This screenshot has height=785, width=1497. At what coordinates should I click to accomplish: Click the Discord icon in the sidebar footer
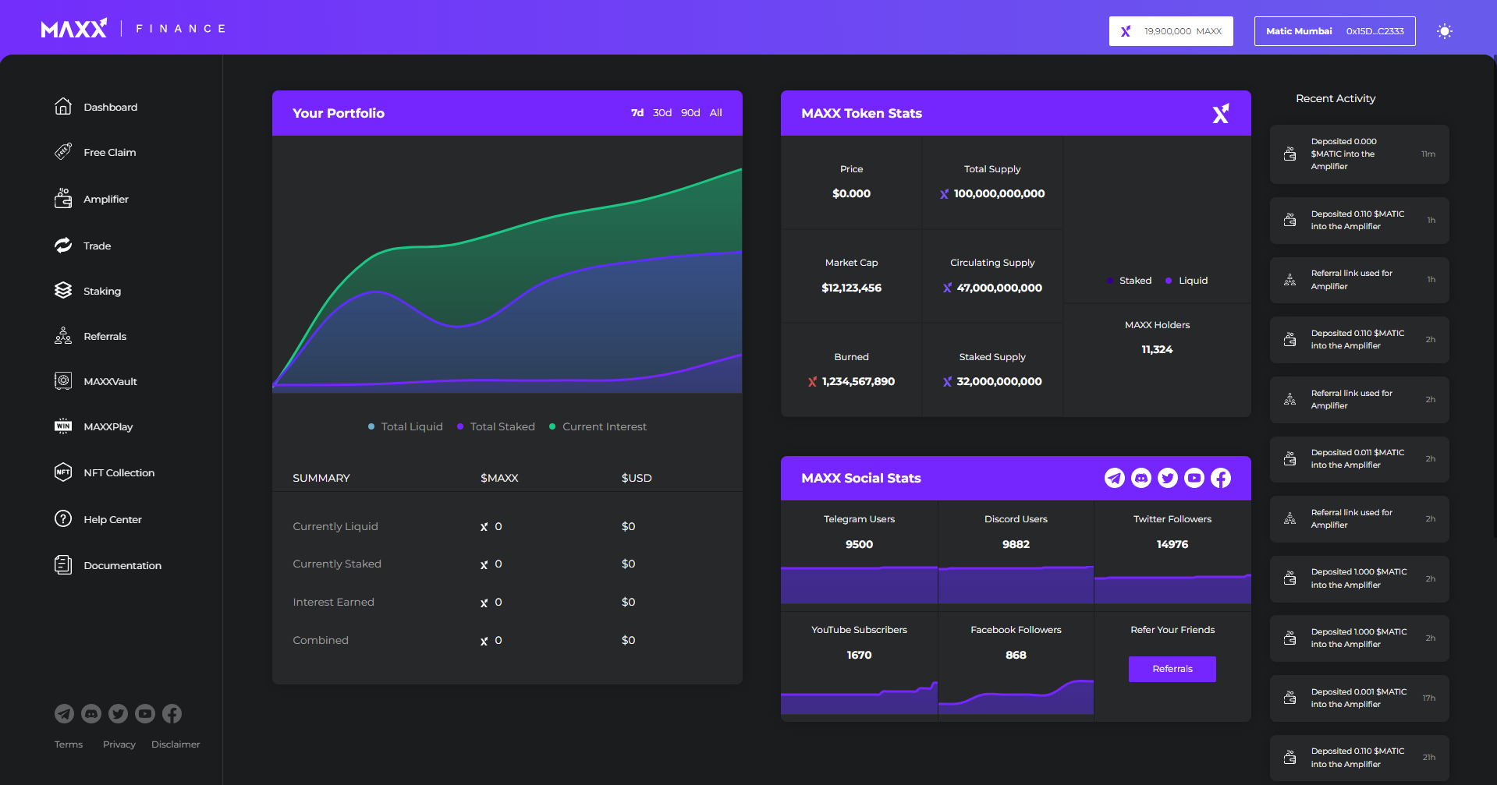pos(91,713)
